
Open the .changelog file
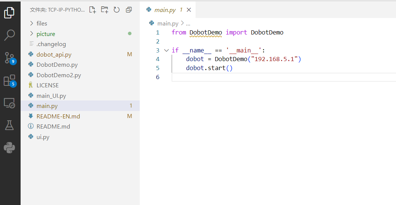point(80,44)
